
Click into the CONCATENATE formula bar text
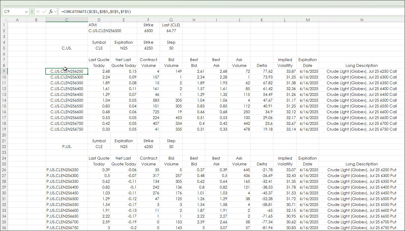[x=96, y=12]
